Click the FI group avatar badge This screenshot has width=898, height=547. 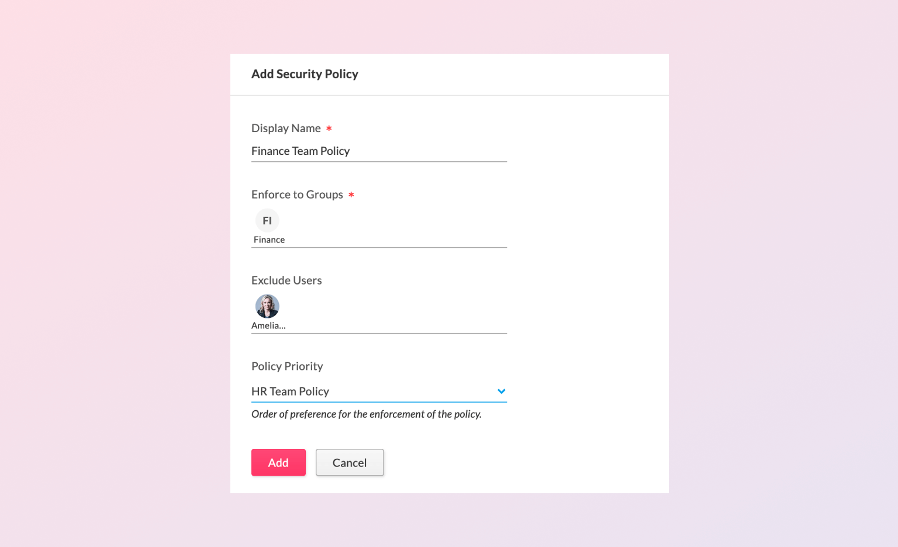pyautogui.click(x=267, y=220)
